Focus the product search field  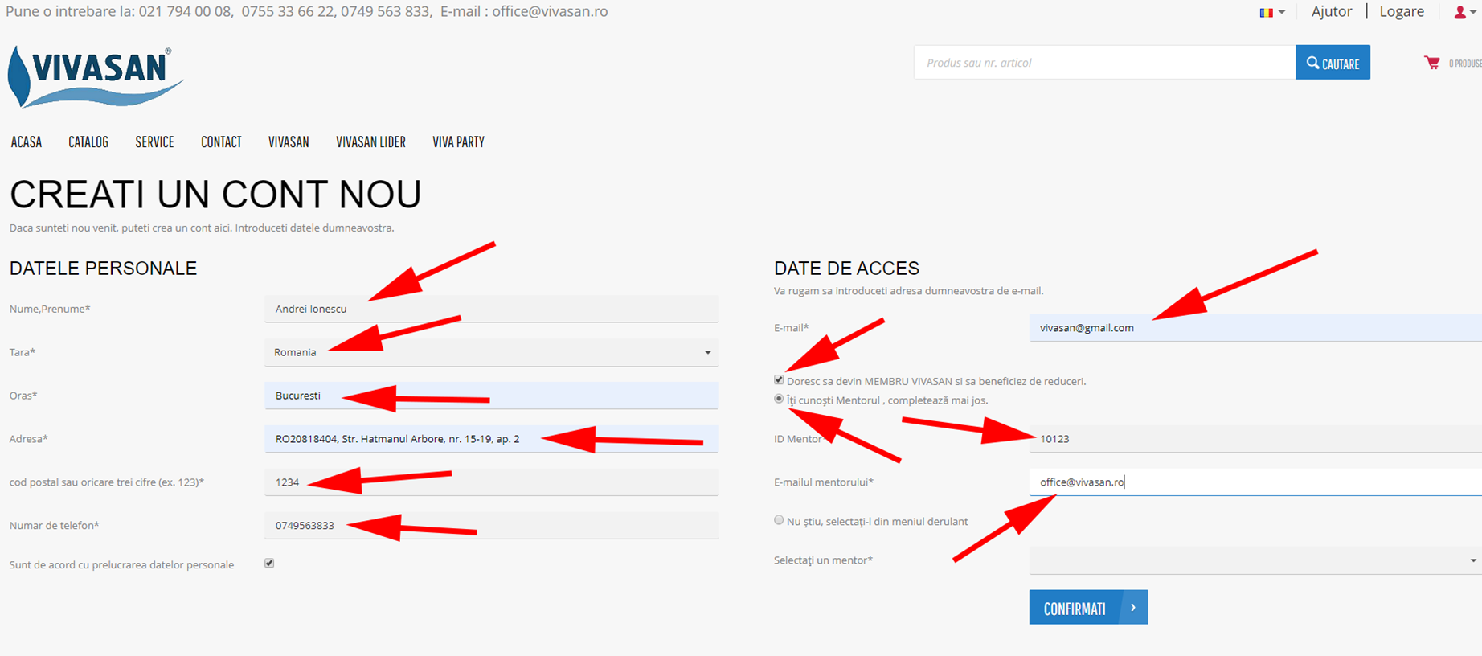pos(1104,63)
